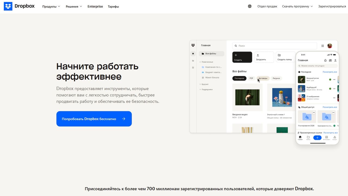This screenshot has height=196, width=348.
Task: Expand the Скачать программу dropdown
Action: 297,6
